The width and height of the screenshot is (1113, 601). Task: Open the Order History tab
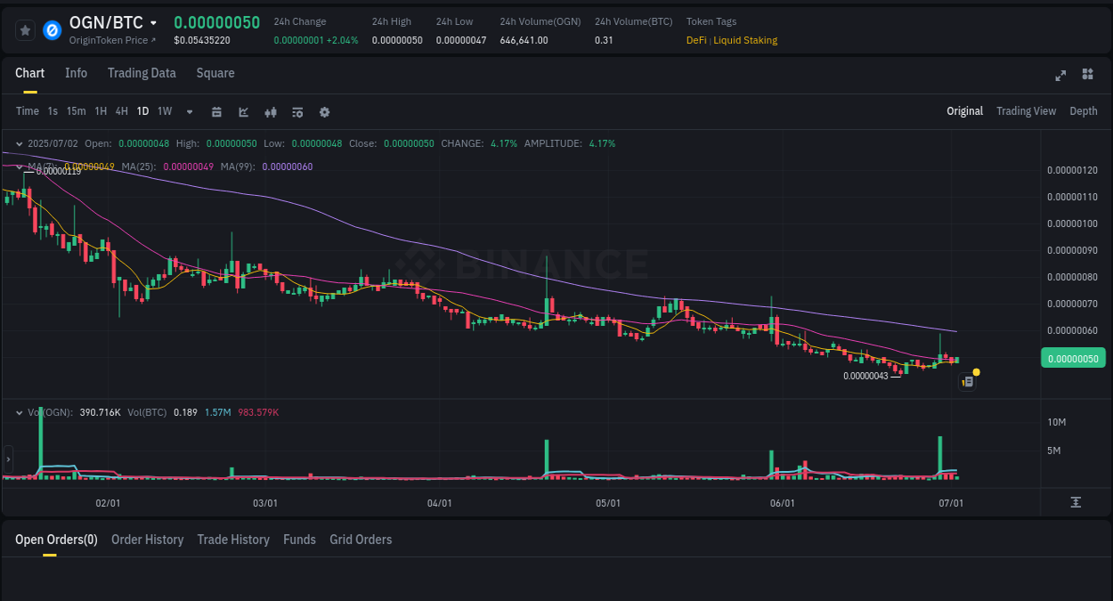click(x=147, y=540)
